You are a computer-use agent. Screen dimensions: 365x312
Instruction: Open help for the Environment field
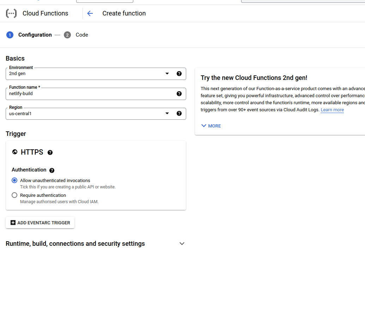[x=179, y=74]
